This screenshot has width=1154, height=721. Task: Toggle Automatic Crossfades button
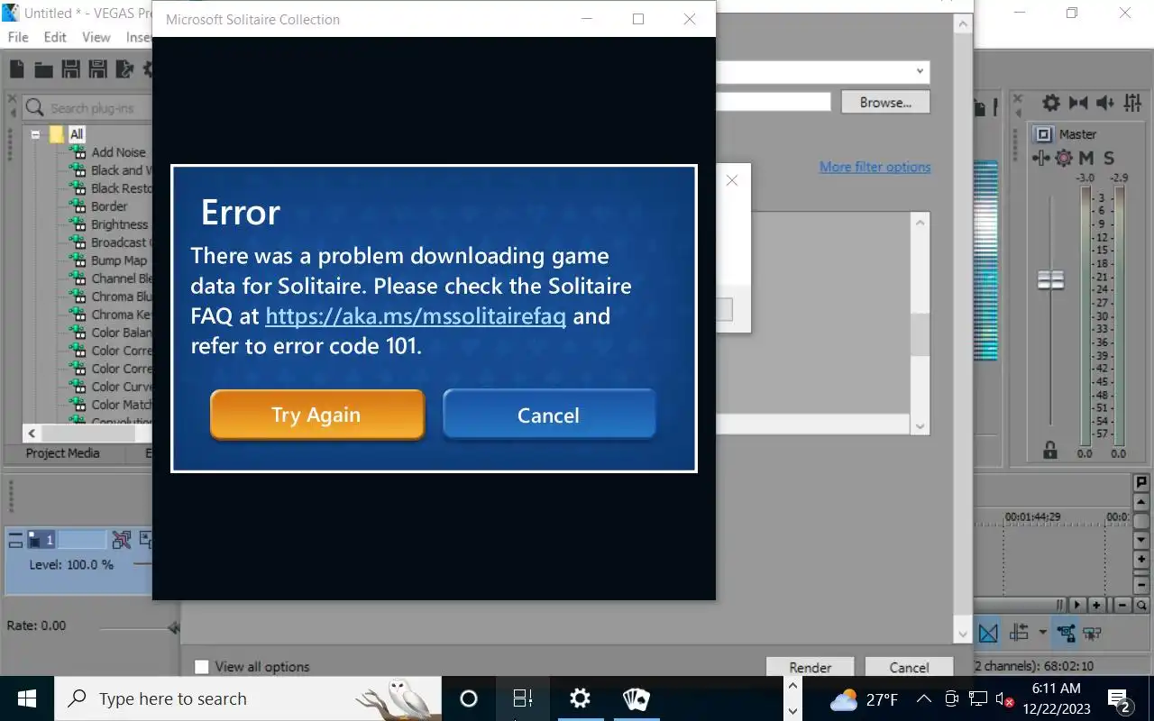click(989, 633)
